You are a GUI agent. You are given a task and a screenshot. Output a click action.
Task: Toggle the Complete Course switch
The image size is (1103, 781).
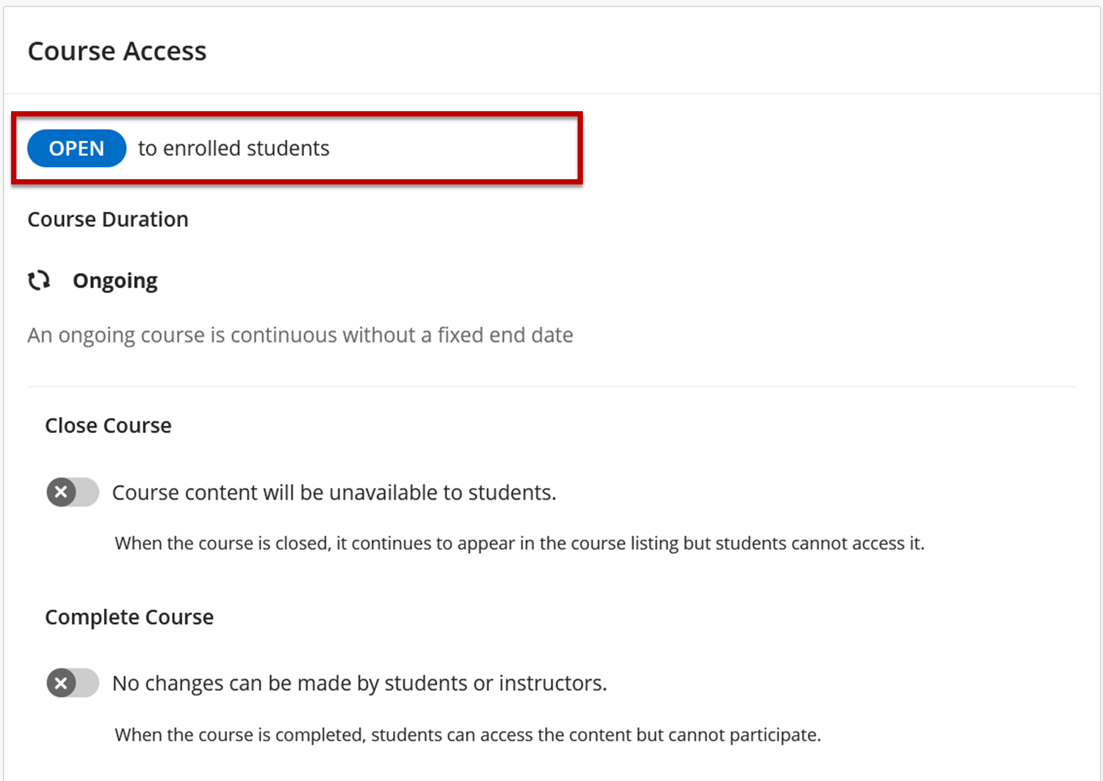[73, 683]
